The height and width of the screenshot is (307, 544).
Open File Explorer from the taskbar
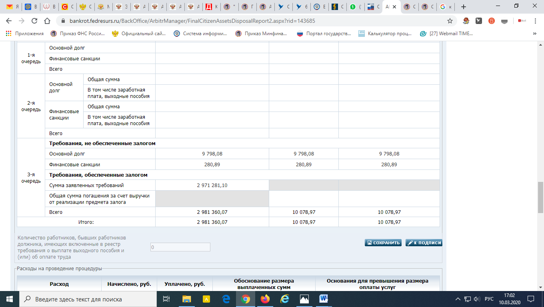click(186, 299)
